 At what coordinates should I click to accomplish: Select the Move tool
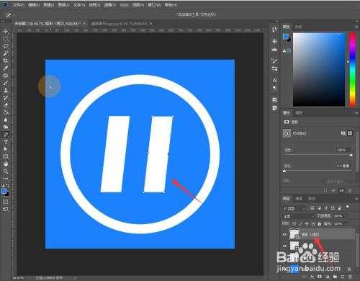(6, 32)
